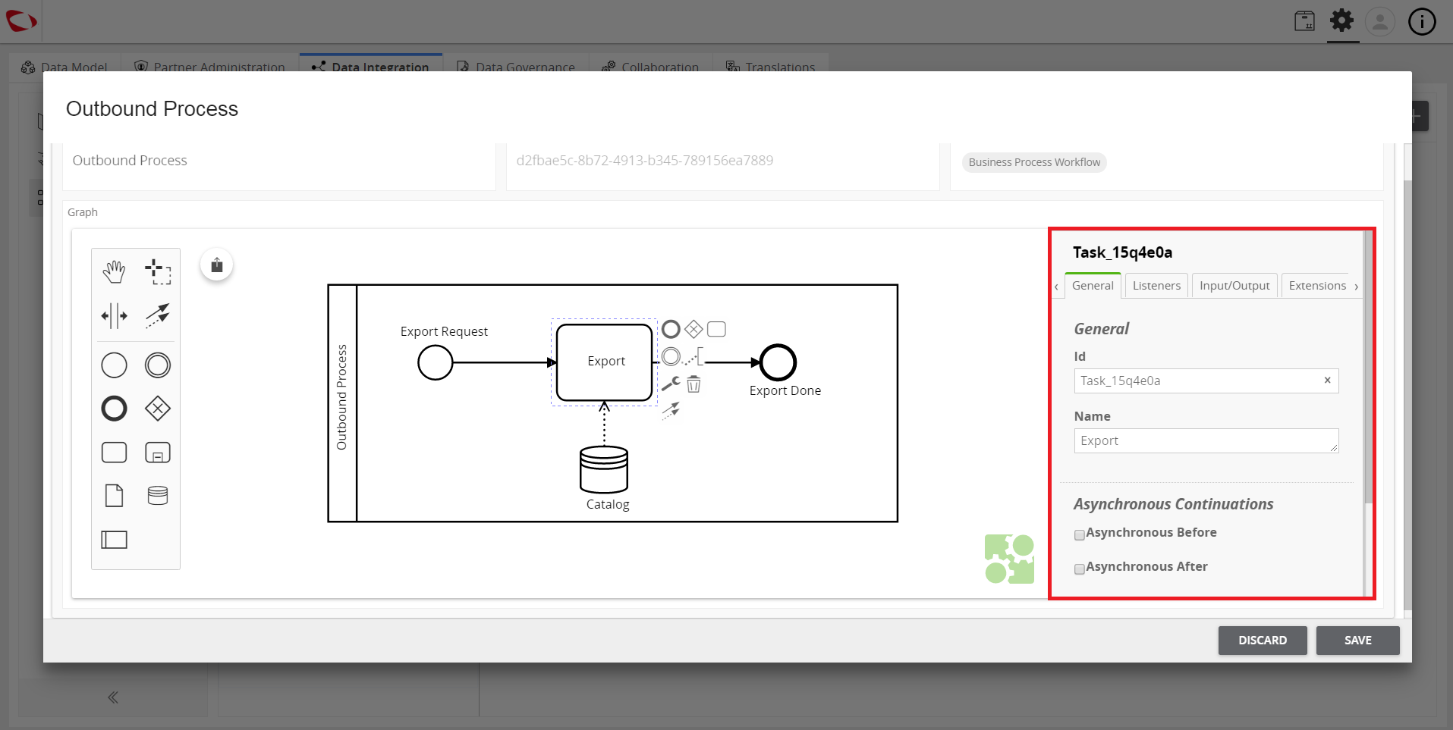Activate the lasso selection tool
1453x730 pixels.
[158, 271]
